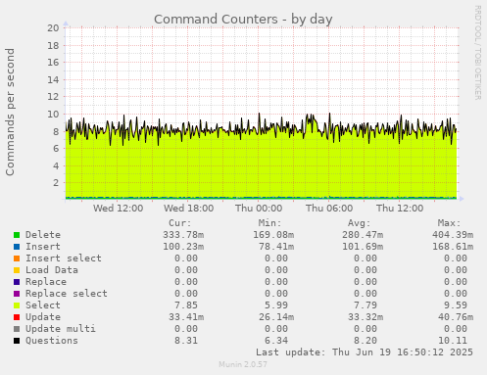Viewport: 487px width, 375px height.
Task: Click Questions maximum value 10.11
Action: click(453, 341)
